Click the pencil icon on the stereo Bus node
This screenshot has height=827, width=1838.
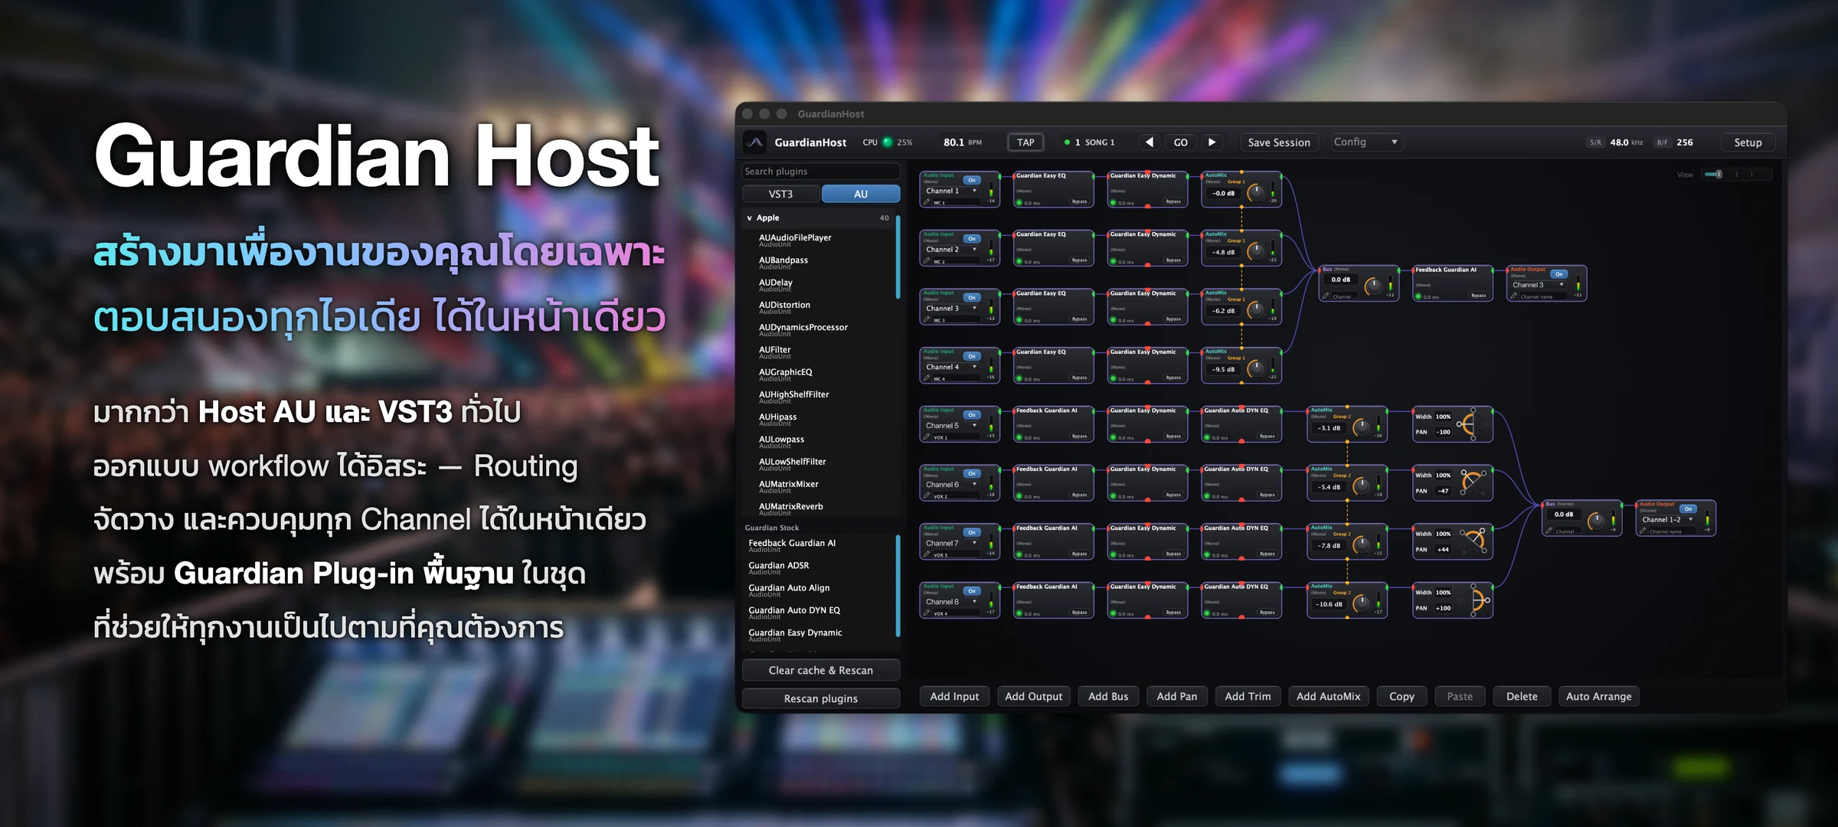click(x=1549, y=531)
